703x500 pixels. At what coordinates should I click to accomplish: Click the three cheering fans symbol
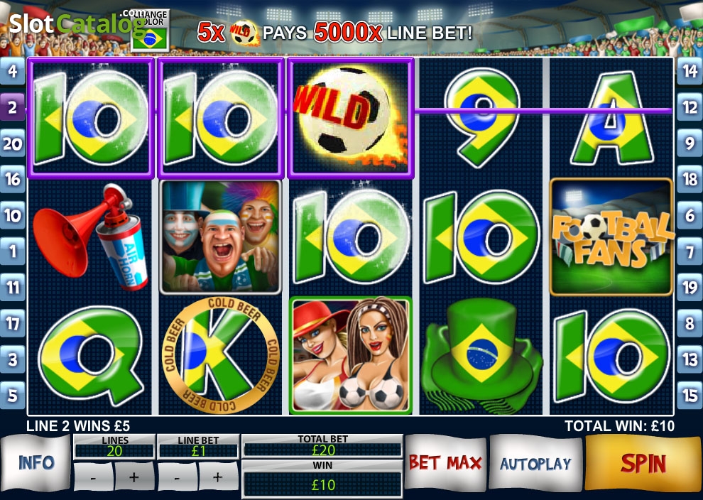(x=221, y=237)
